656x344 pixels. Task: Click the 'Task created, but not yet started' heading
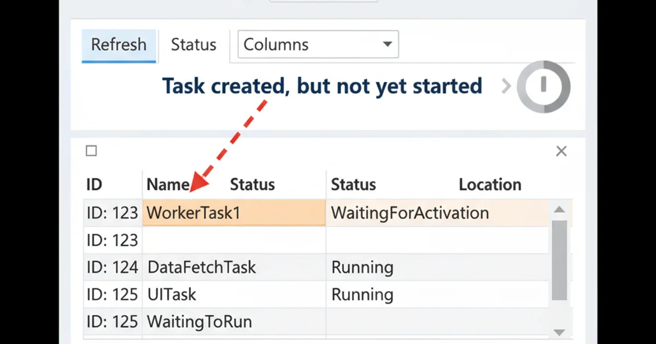pyautogui.click(x=323, y=86)
